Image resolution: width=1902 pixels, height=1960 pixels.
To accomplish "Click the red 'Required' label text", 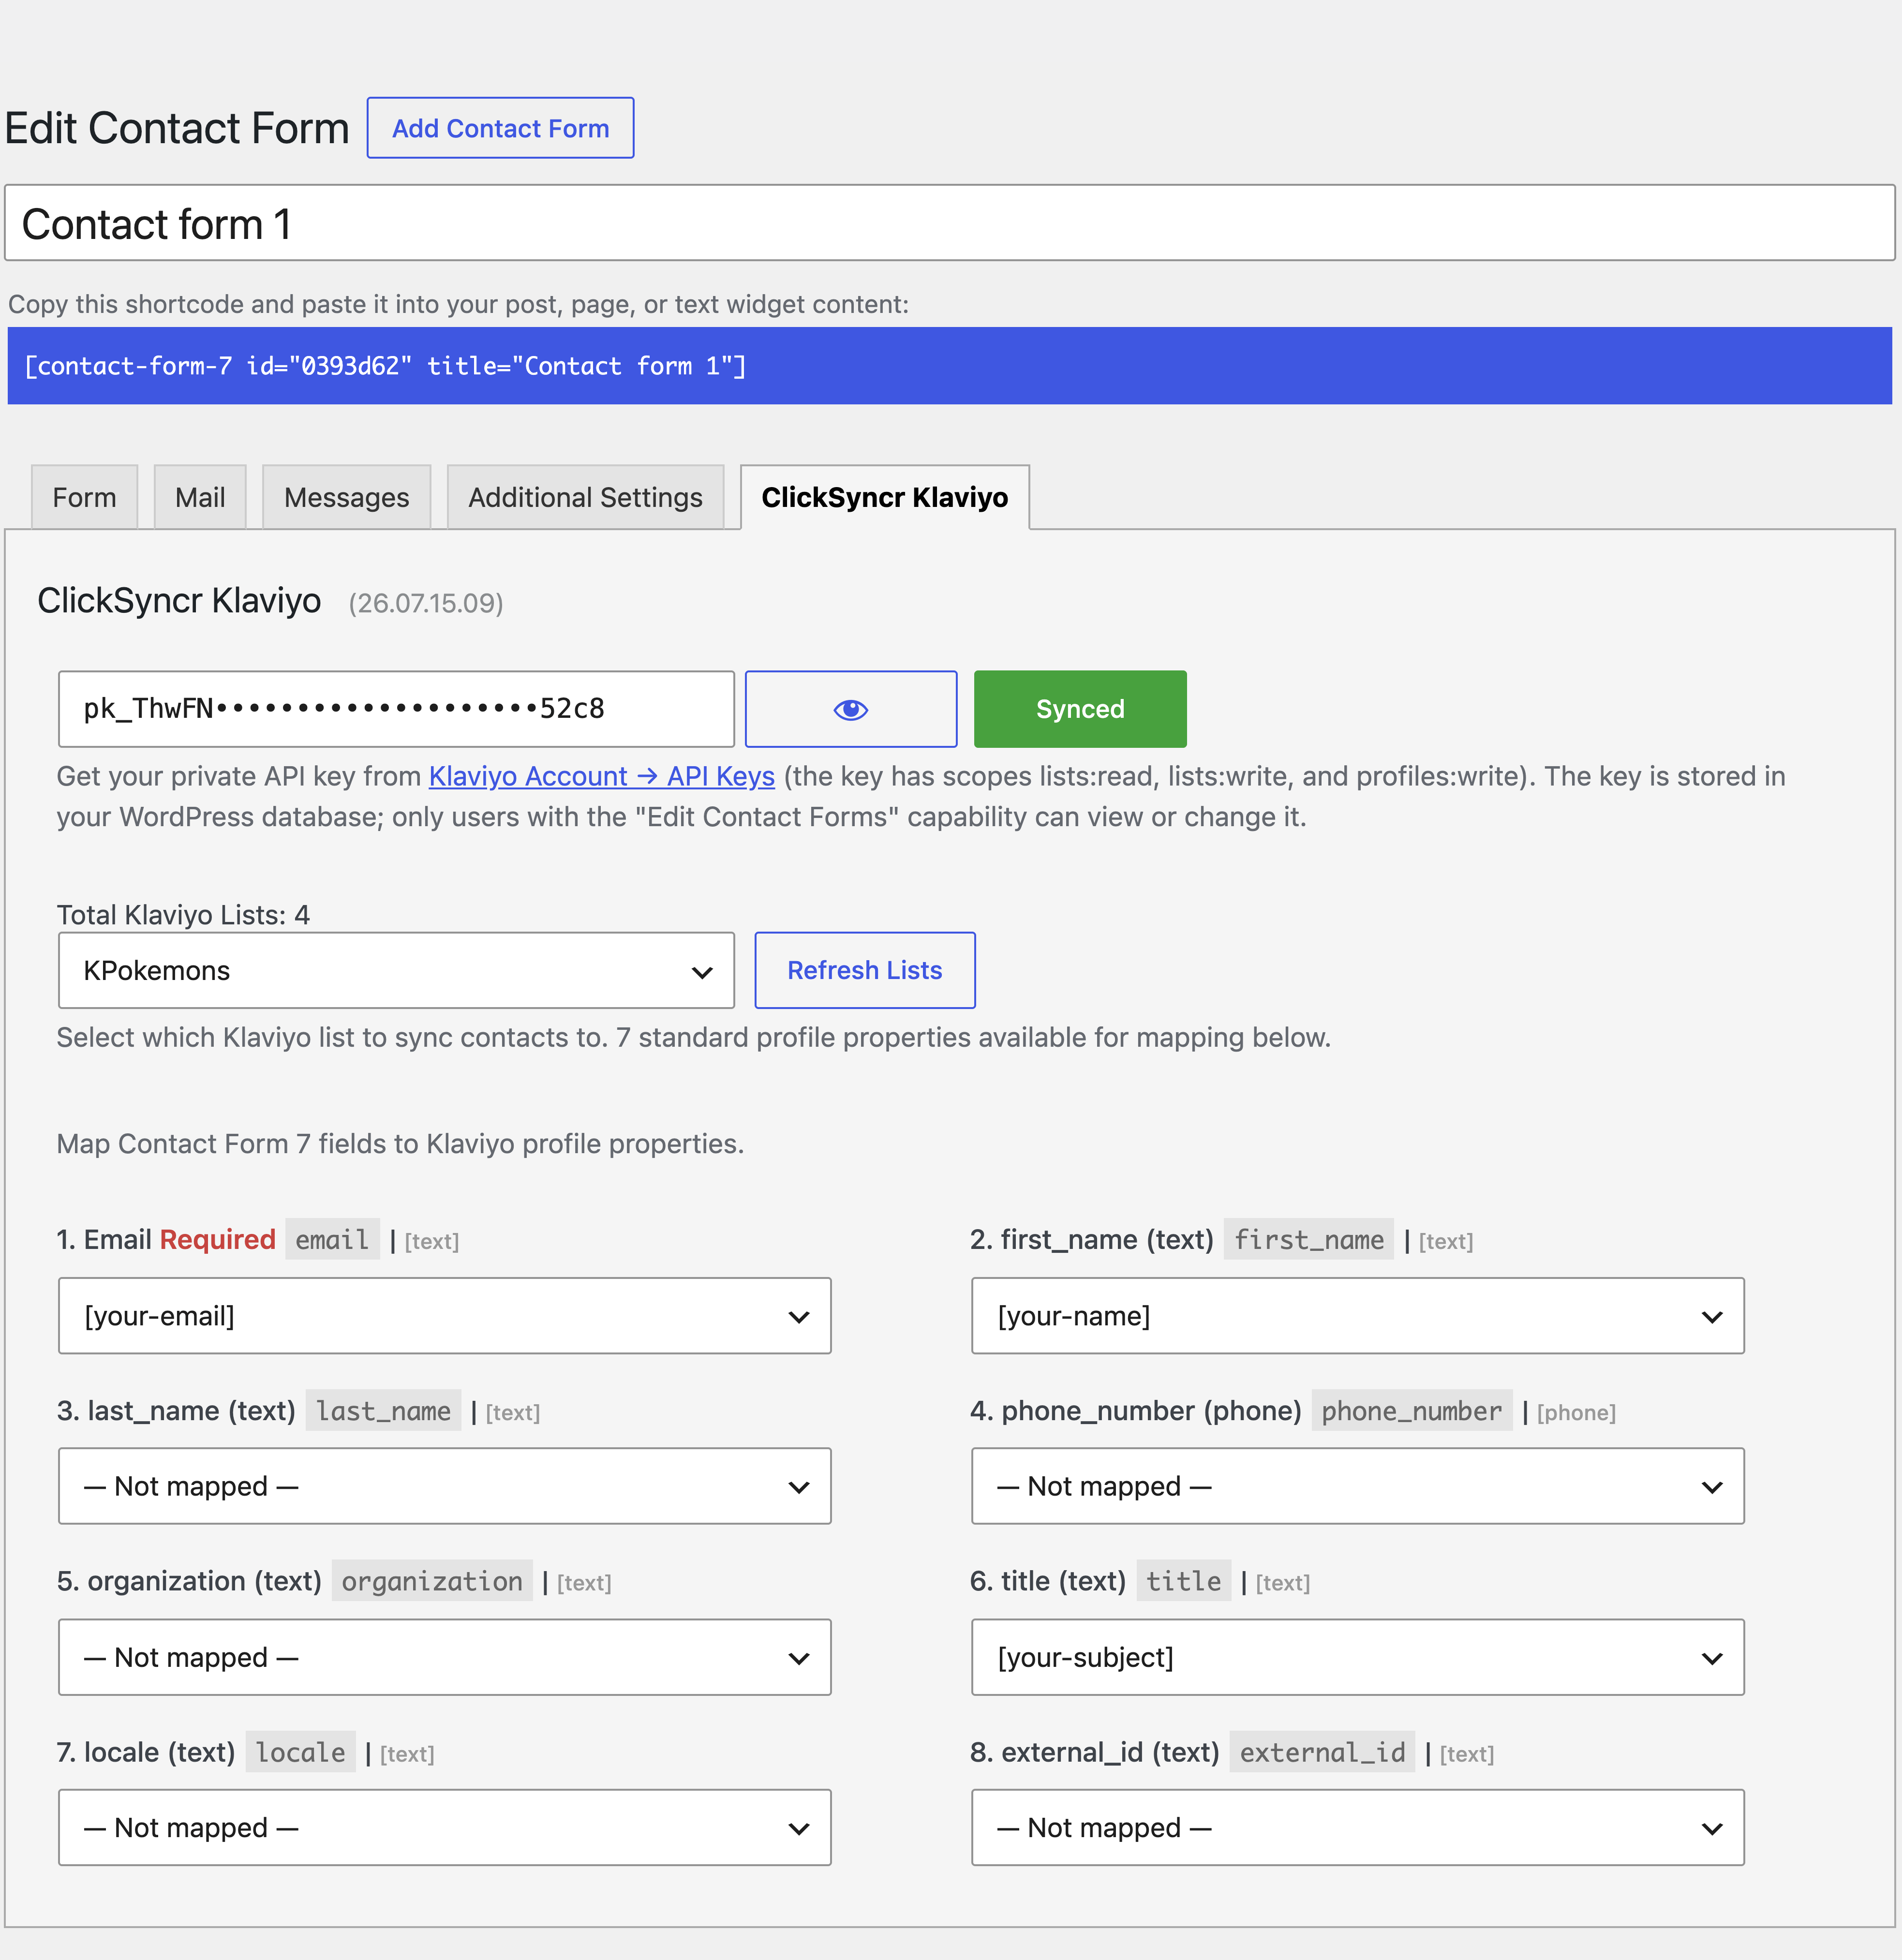I will pyautogui.click(x=217, y=1240).
